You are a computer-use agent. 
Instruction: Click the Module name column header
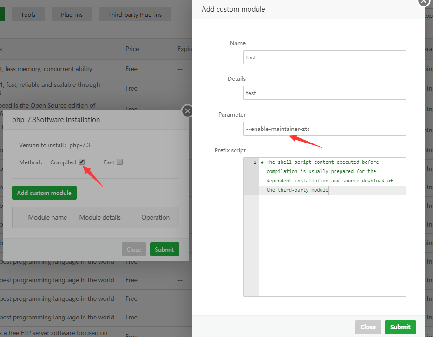click(47, 217)
